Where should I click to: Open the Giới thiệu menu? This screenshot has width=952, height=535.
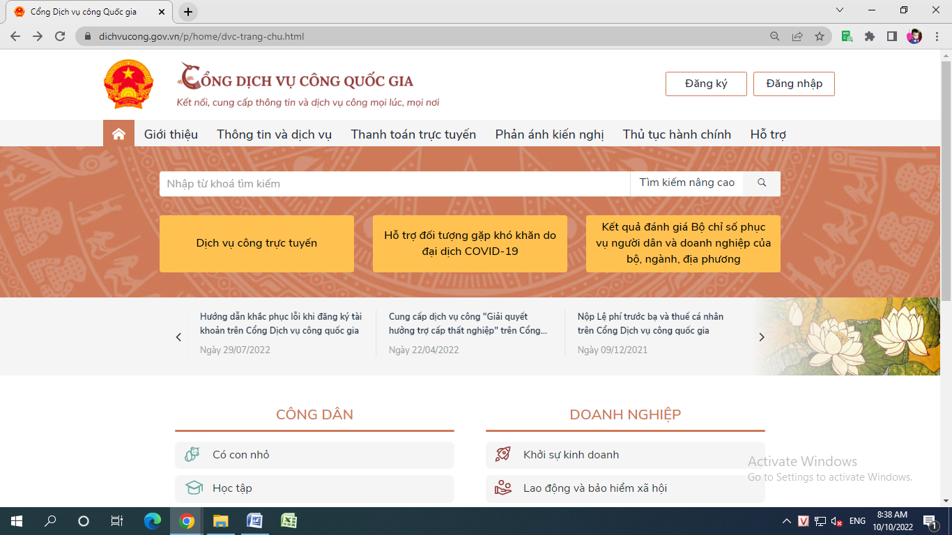pyautogui.click(x=171, y=134)
